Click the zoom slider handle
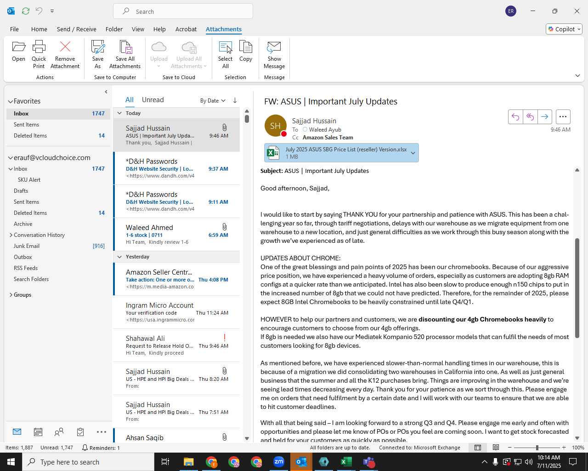Image resolution: width=588 pixels, height=471 pixels. tap(537, 448)
